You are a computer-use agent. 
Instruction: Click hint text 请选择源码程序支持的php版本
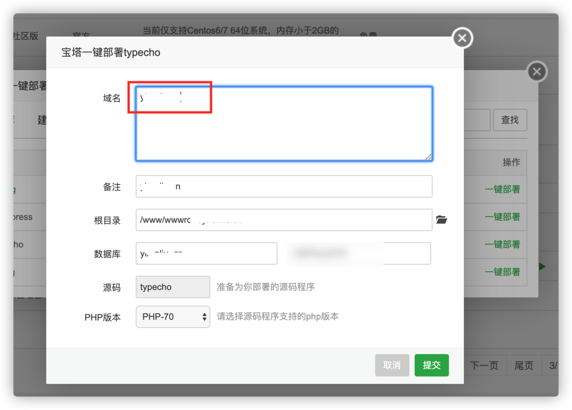[x=278, y=316]
